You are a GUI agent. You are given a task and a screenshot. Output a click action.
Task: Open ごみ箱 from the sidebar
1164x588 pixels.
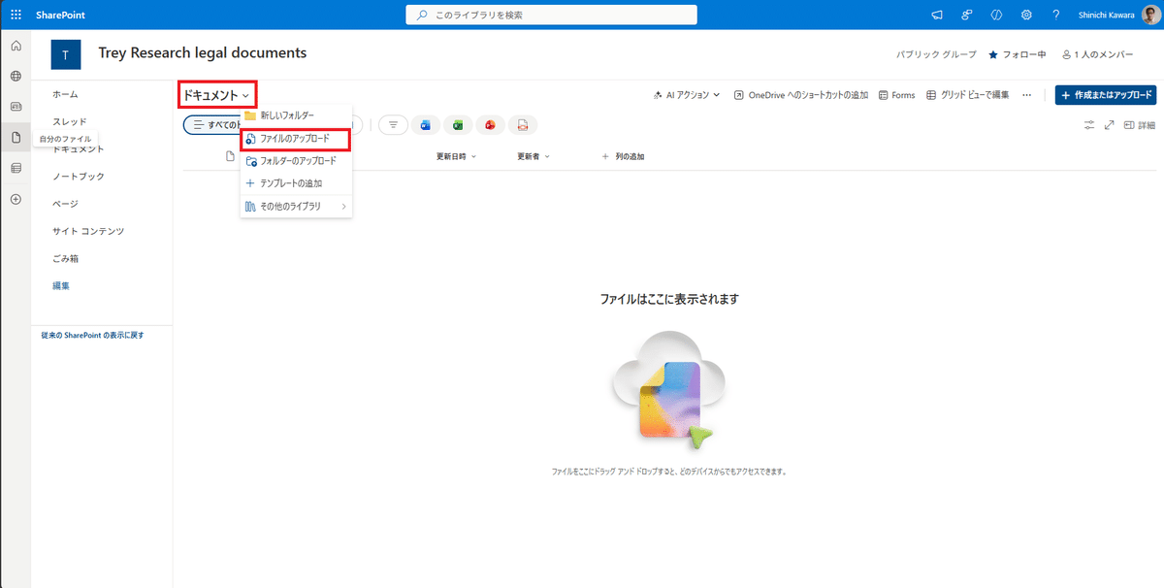tap(65, 257)
